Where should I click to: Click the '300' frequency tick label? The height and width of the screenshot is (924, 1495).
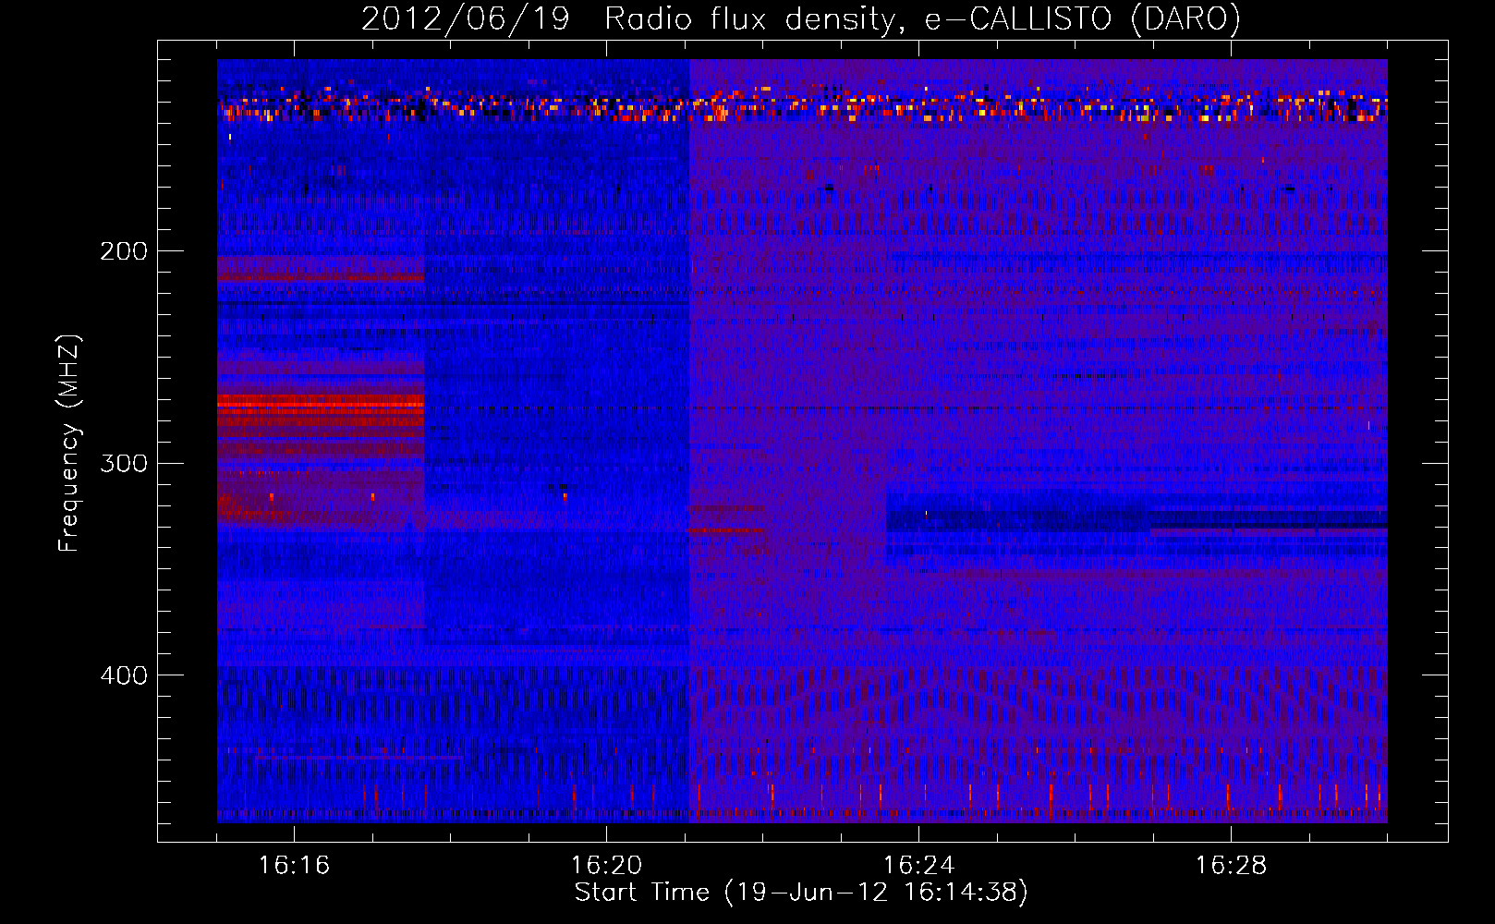[x=123, y=463]
